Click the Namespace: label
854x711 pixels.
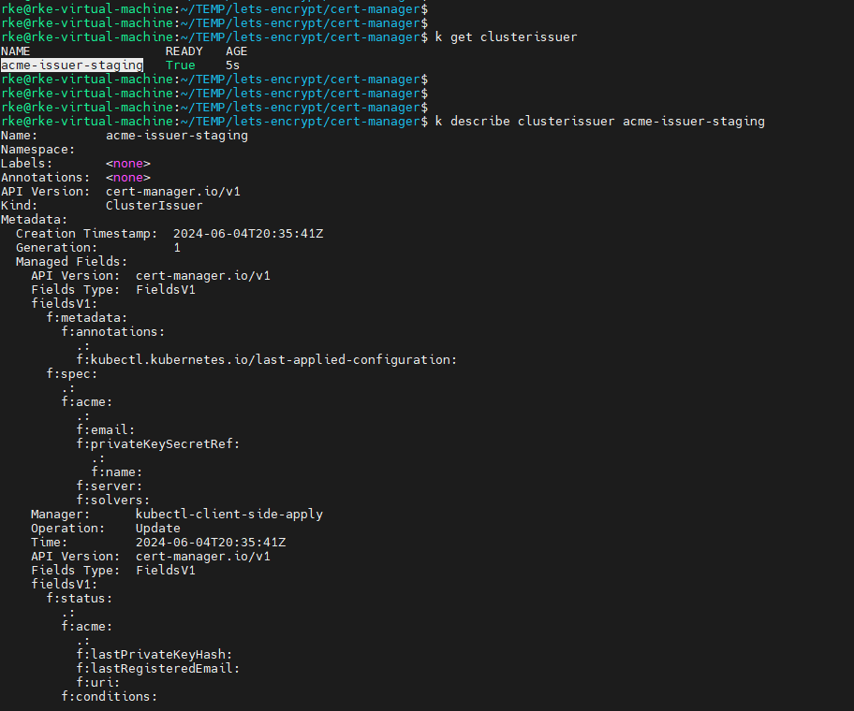(37, 150)
